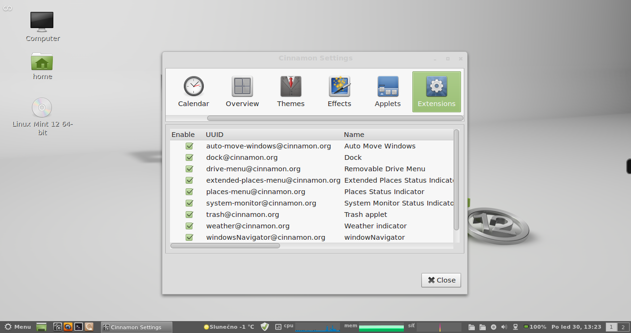Open the Overview settings section
Screen dimensions: 631x333
(x=242, y=92)
